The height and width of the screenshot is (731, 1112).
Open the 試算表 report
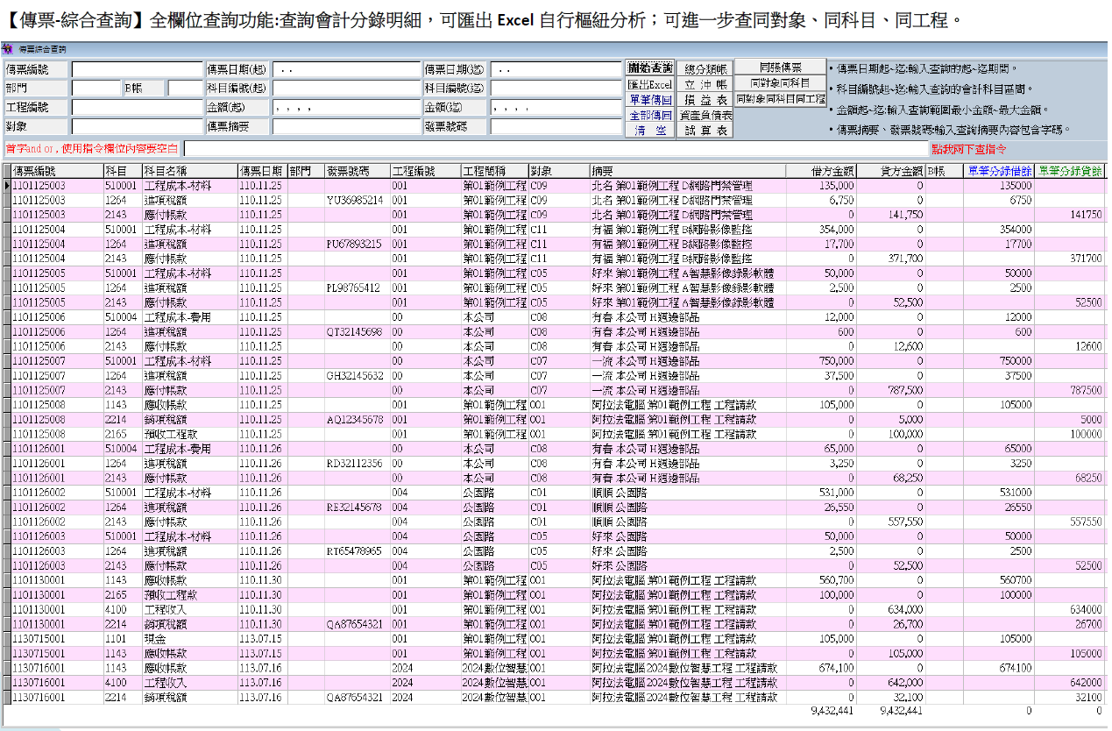click(705, 131)
